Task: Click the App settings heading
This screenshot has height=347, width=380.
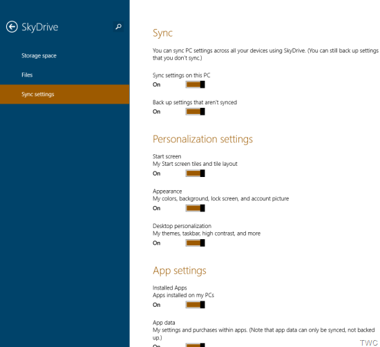Action: [x=180, y=271]
